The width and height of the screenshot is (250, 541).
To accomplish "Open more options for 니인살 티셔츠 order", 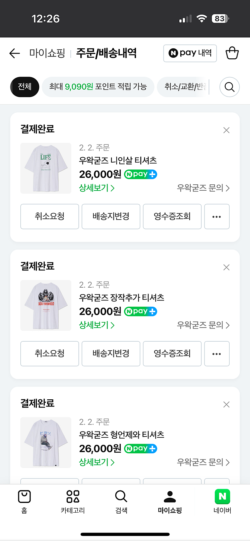I will pyautogui.click(x=217, y=217).
